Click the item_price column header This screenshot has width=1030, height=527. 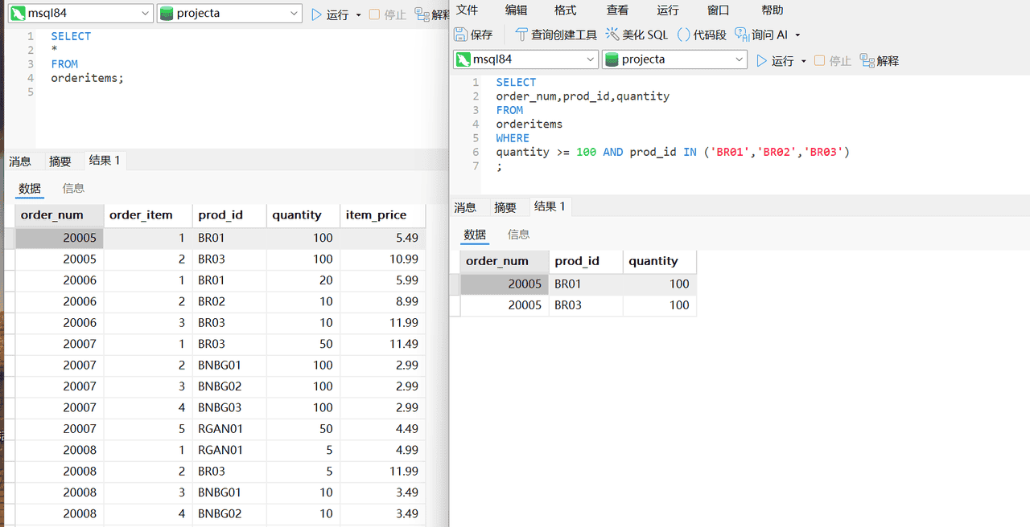coord(376,214)
